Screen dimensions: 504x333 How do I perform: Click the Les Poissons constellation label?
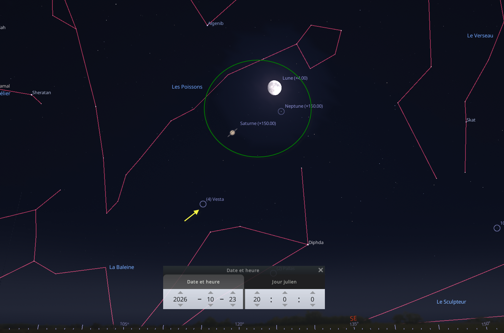[x=187, y=87]
